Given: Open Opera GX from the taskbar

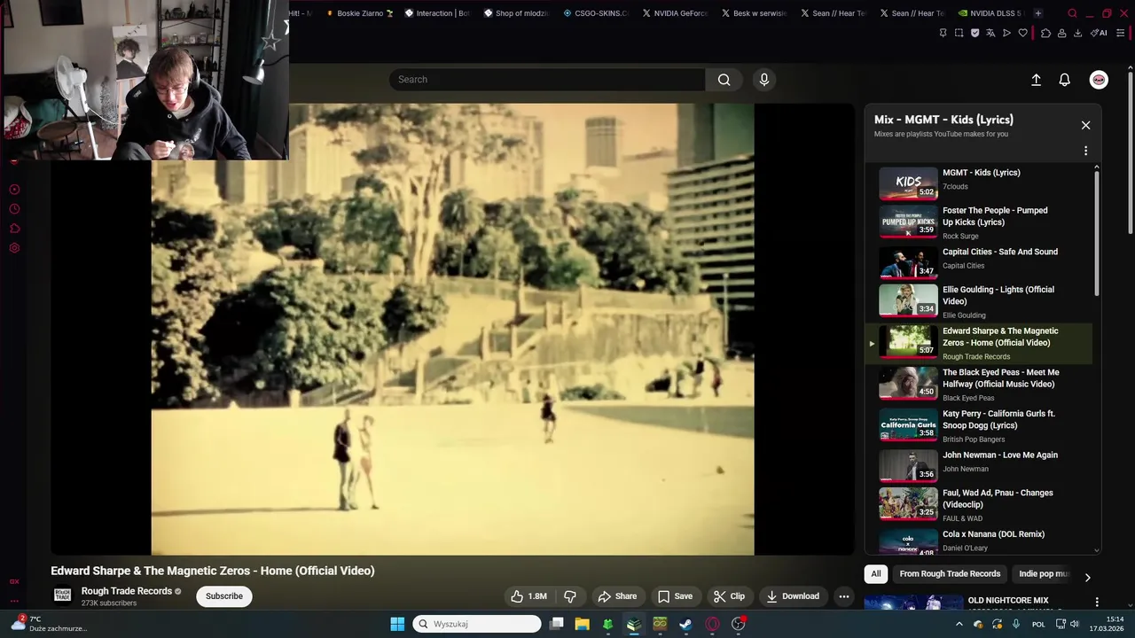Looking at the screenshot, I should (712, 624).
